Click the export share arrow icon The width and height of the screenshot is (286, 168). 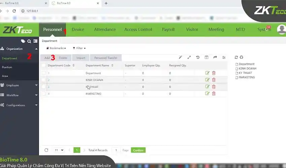[x=215, y=57]
